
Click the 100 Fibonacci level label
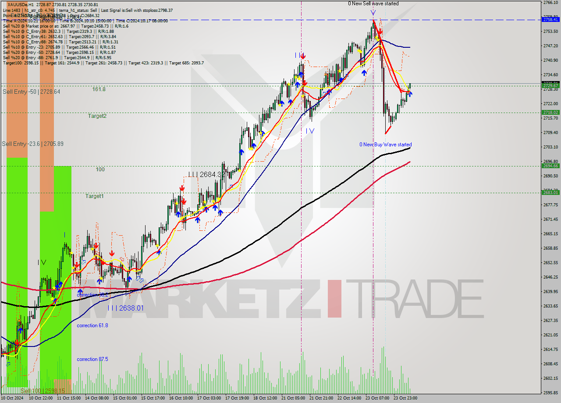[x=100, y=169]
